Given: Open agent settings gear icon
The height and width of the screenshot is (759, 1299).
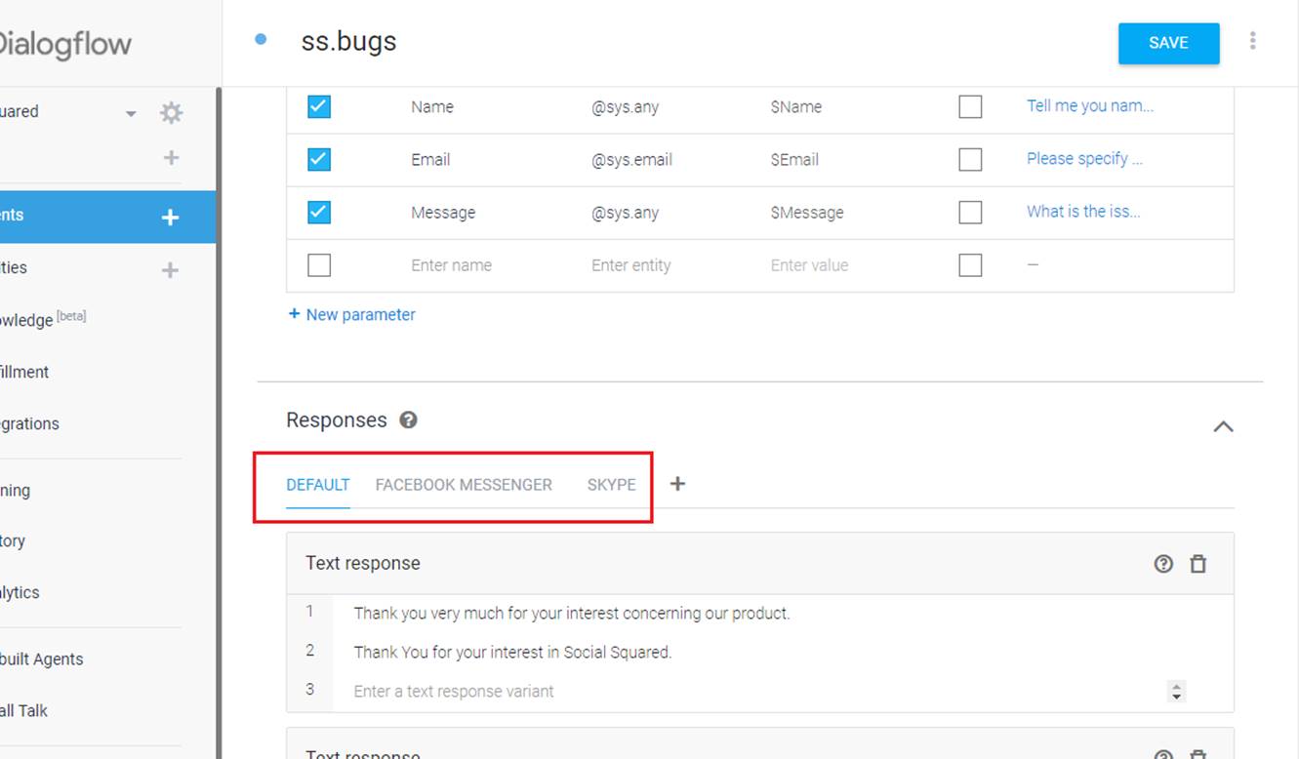Looking at the screenshot, I should tap(171, 112).
